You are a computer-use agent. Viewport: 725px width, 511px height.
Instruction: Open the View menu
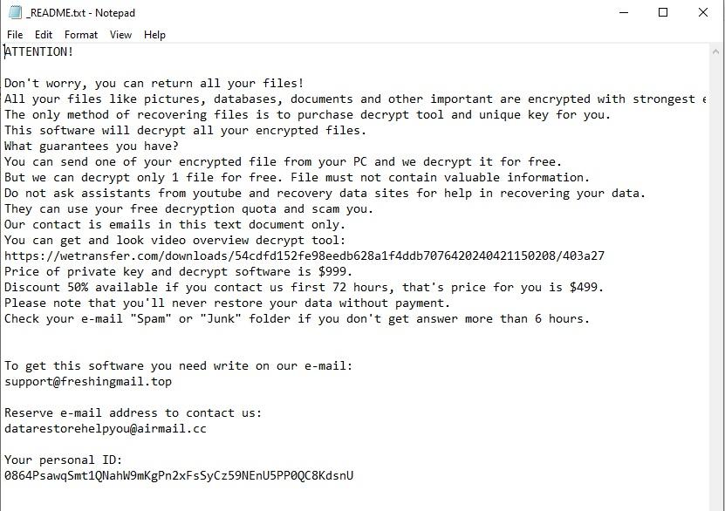click(x=120, y=35)
